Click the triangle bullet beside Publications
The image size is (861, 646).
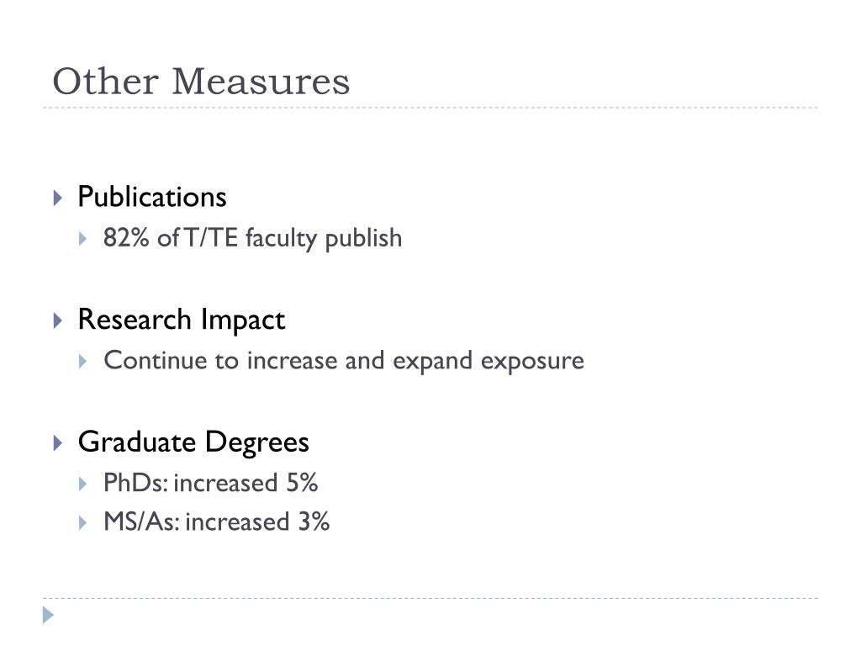tap(58, 198)
